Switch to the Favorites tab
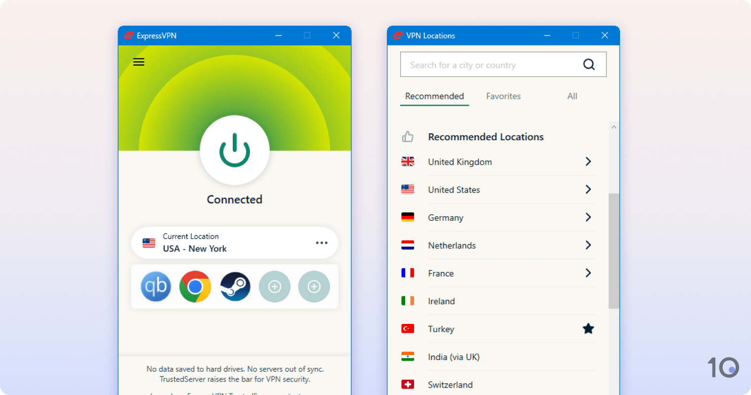This screenshot has width=751, height=395. [x=503, y=96]
